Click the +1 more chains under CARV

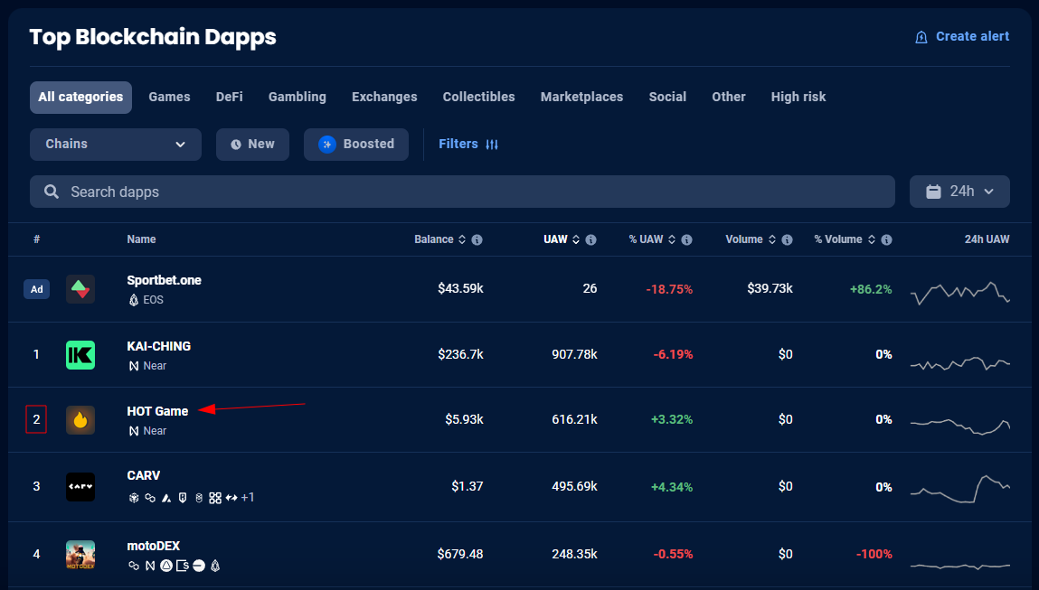click(x=247, y=497)
